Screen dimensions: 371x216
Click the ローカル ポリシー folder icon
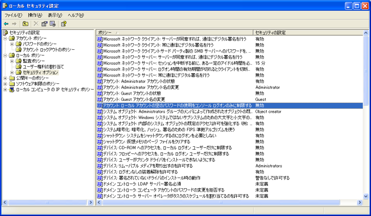(12, 55)
